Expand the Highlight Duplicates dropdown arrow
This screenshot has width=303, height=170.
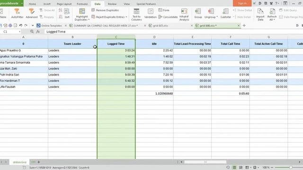pyautogui.click(x=89, y=20)
